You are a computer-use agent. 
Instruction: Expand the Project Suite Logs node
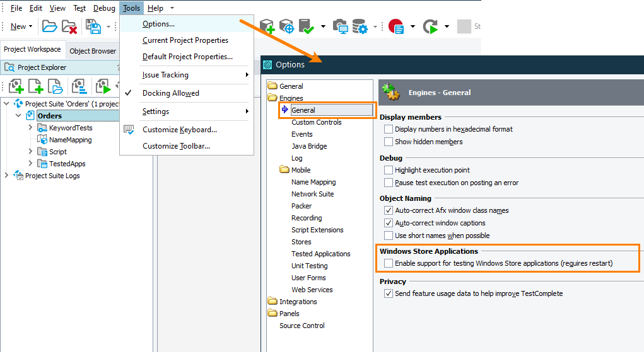(x=6, y=176)
